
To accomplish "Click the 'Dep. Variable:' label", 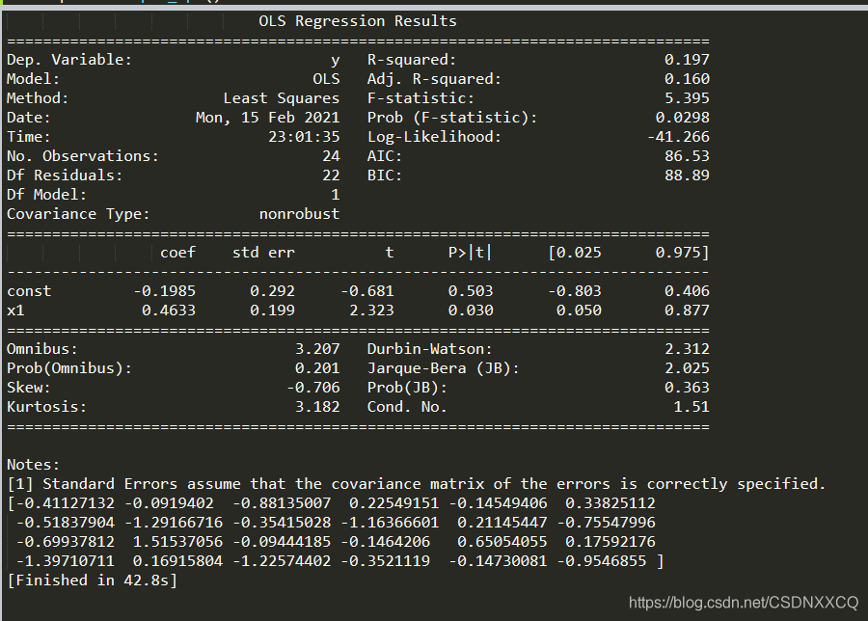I will [x=69, y=60].
